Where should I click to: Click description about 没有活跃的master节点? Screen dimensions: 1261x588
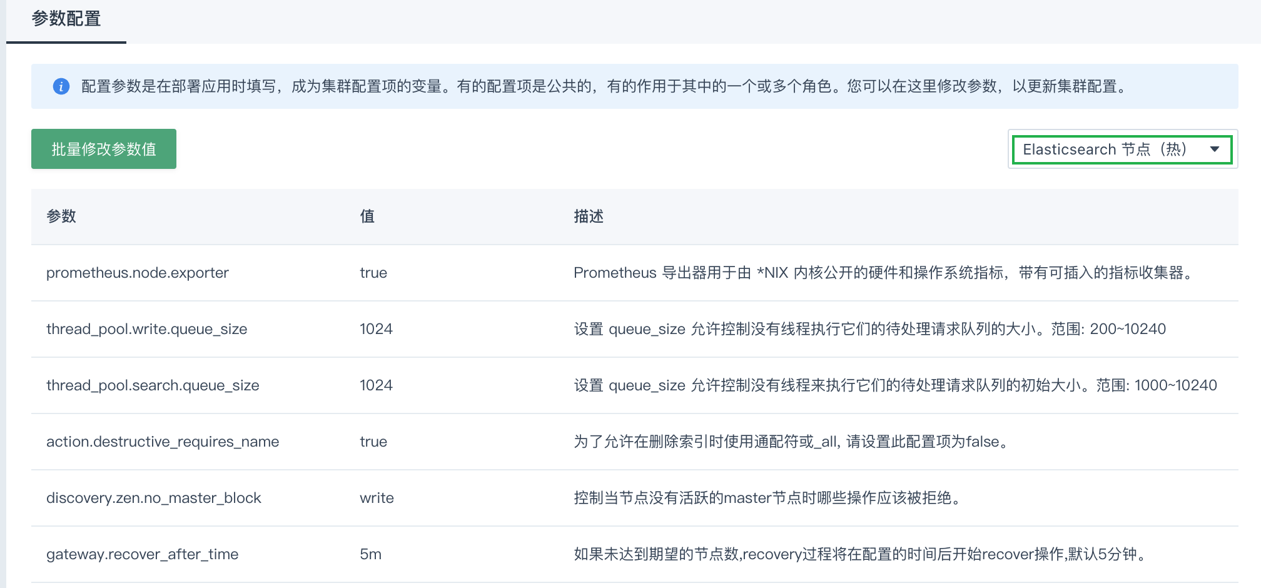click(x=768, y=498)
